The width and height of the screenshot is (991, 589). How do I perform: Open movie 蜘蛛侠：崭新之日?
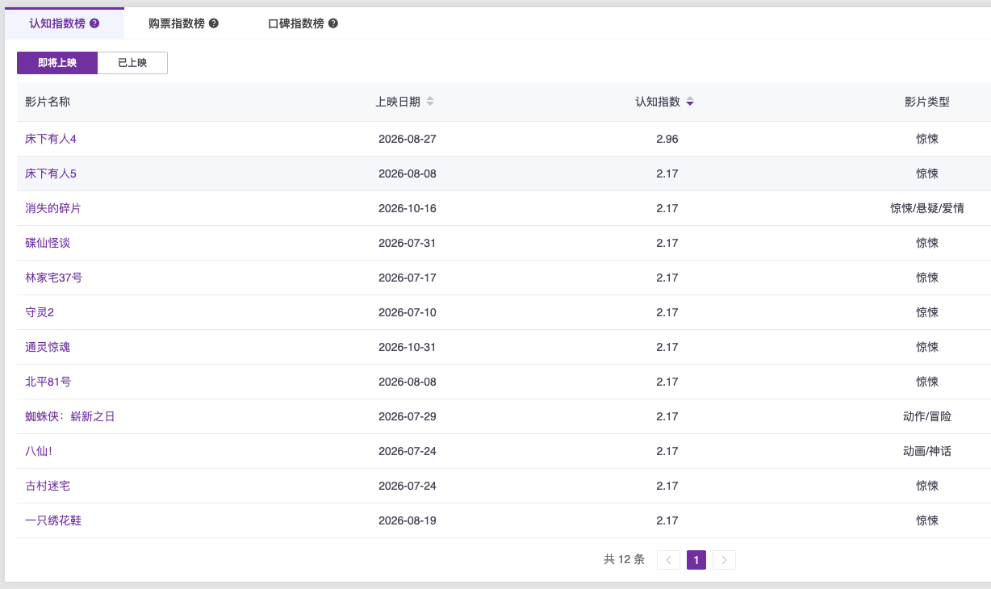(70, 416)
